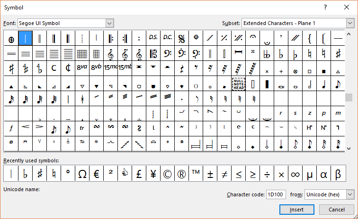Screen dimensions: 358x219
Task: Select Omega from recently used symbols
Action: (x=82, y=174)
